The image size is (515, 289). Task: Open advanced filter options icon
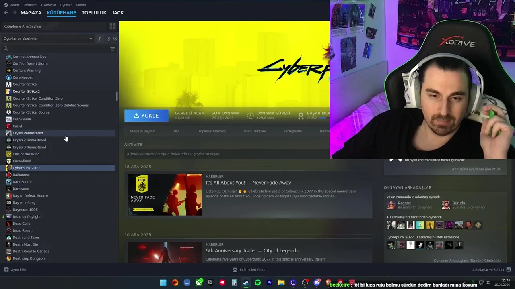click(x=113, y=49)
